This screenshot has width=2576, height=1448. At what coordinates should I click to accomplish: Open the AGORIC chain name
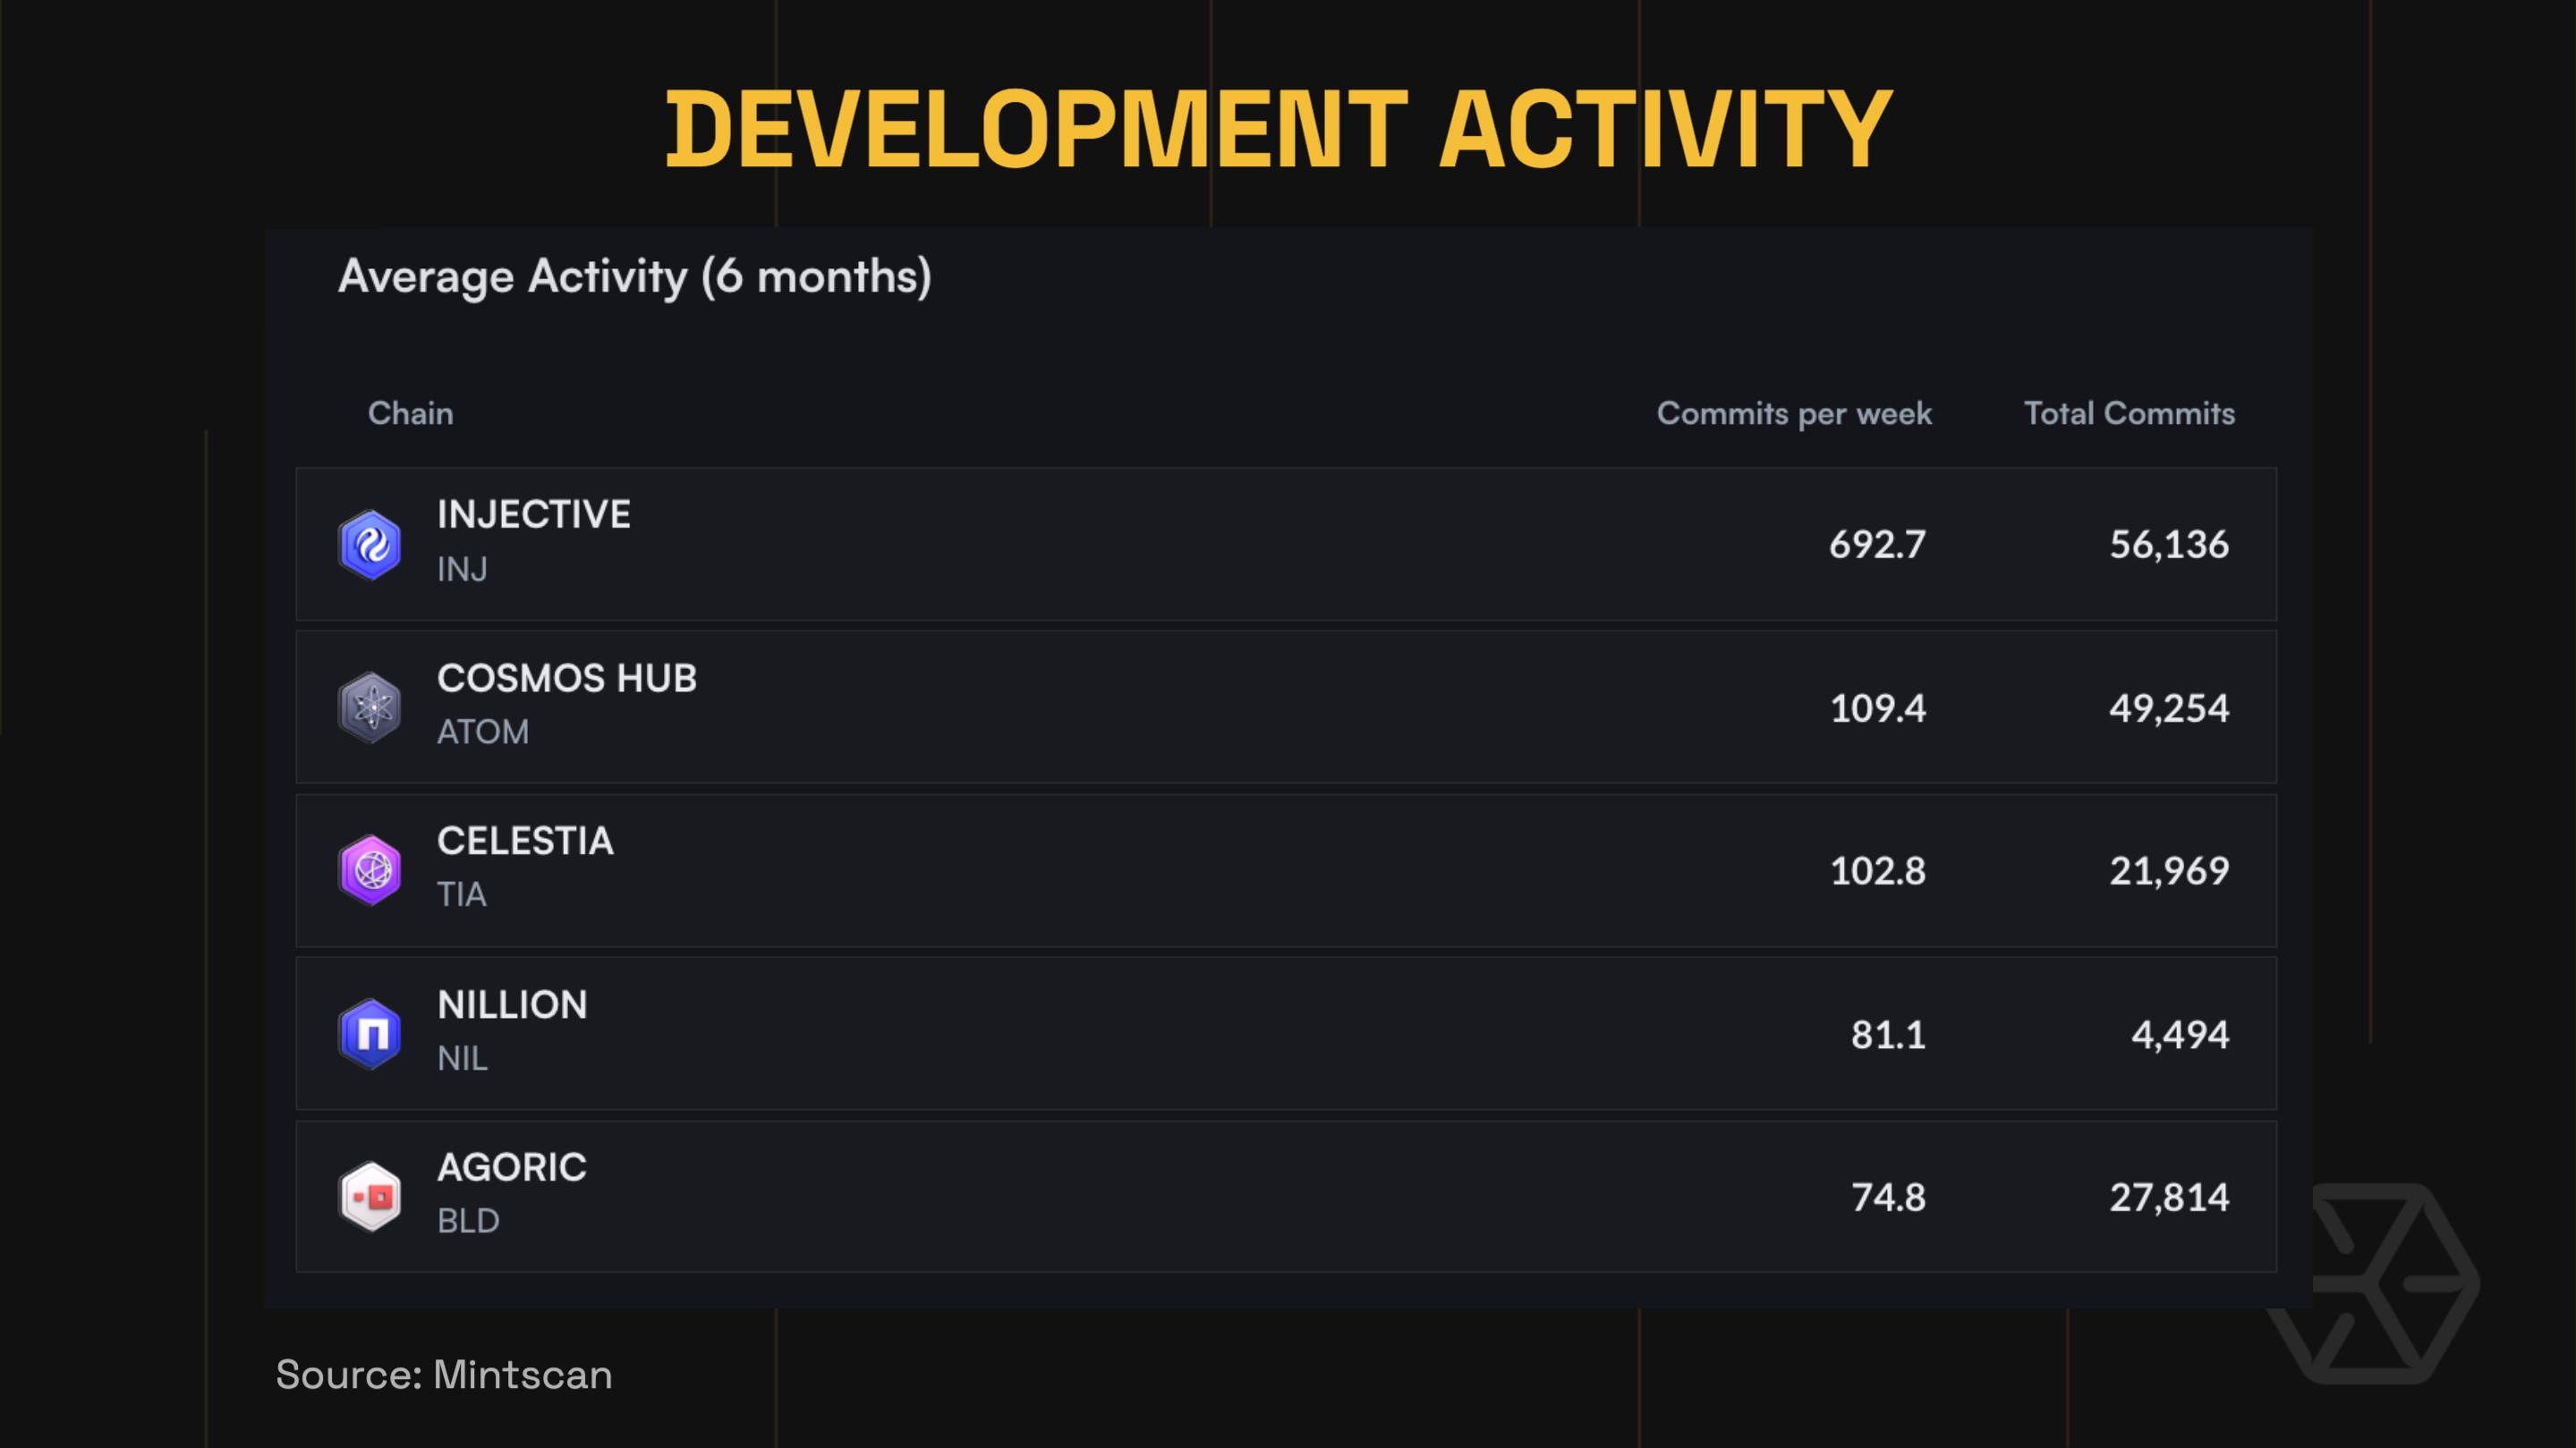click(512, 1168)
